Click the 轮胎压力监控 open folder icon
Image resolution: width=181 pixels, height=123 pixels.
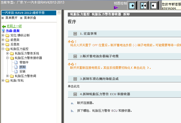(x=7, y=49)
